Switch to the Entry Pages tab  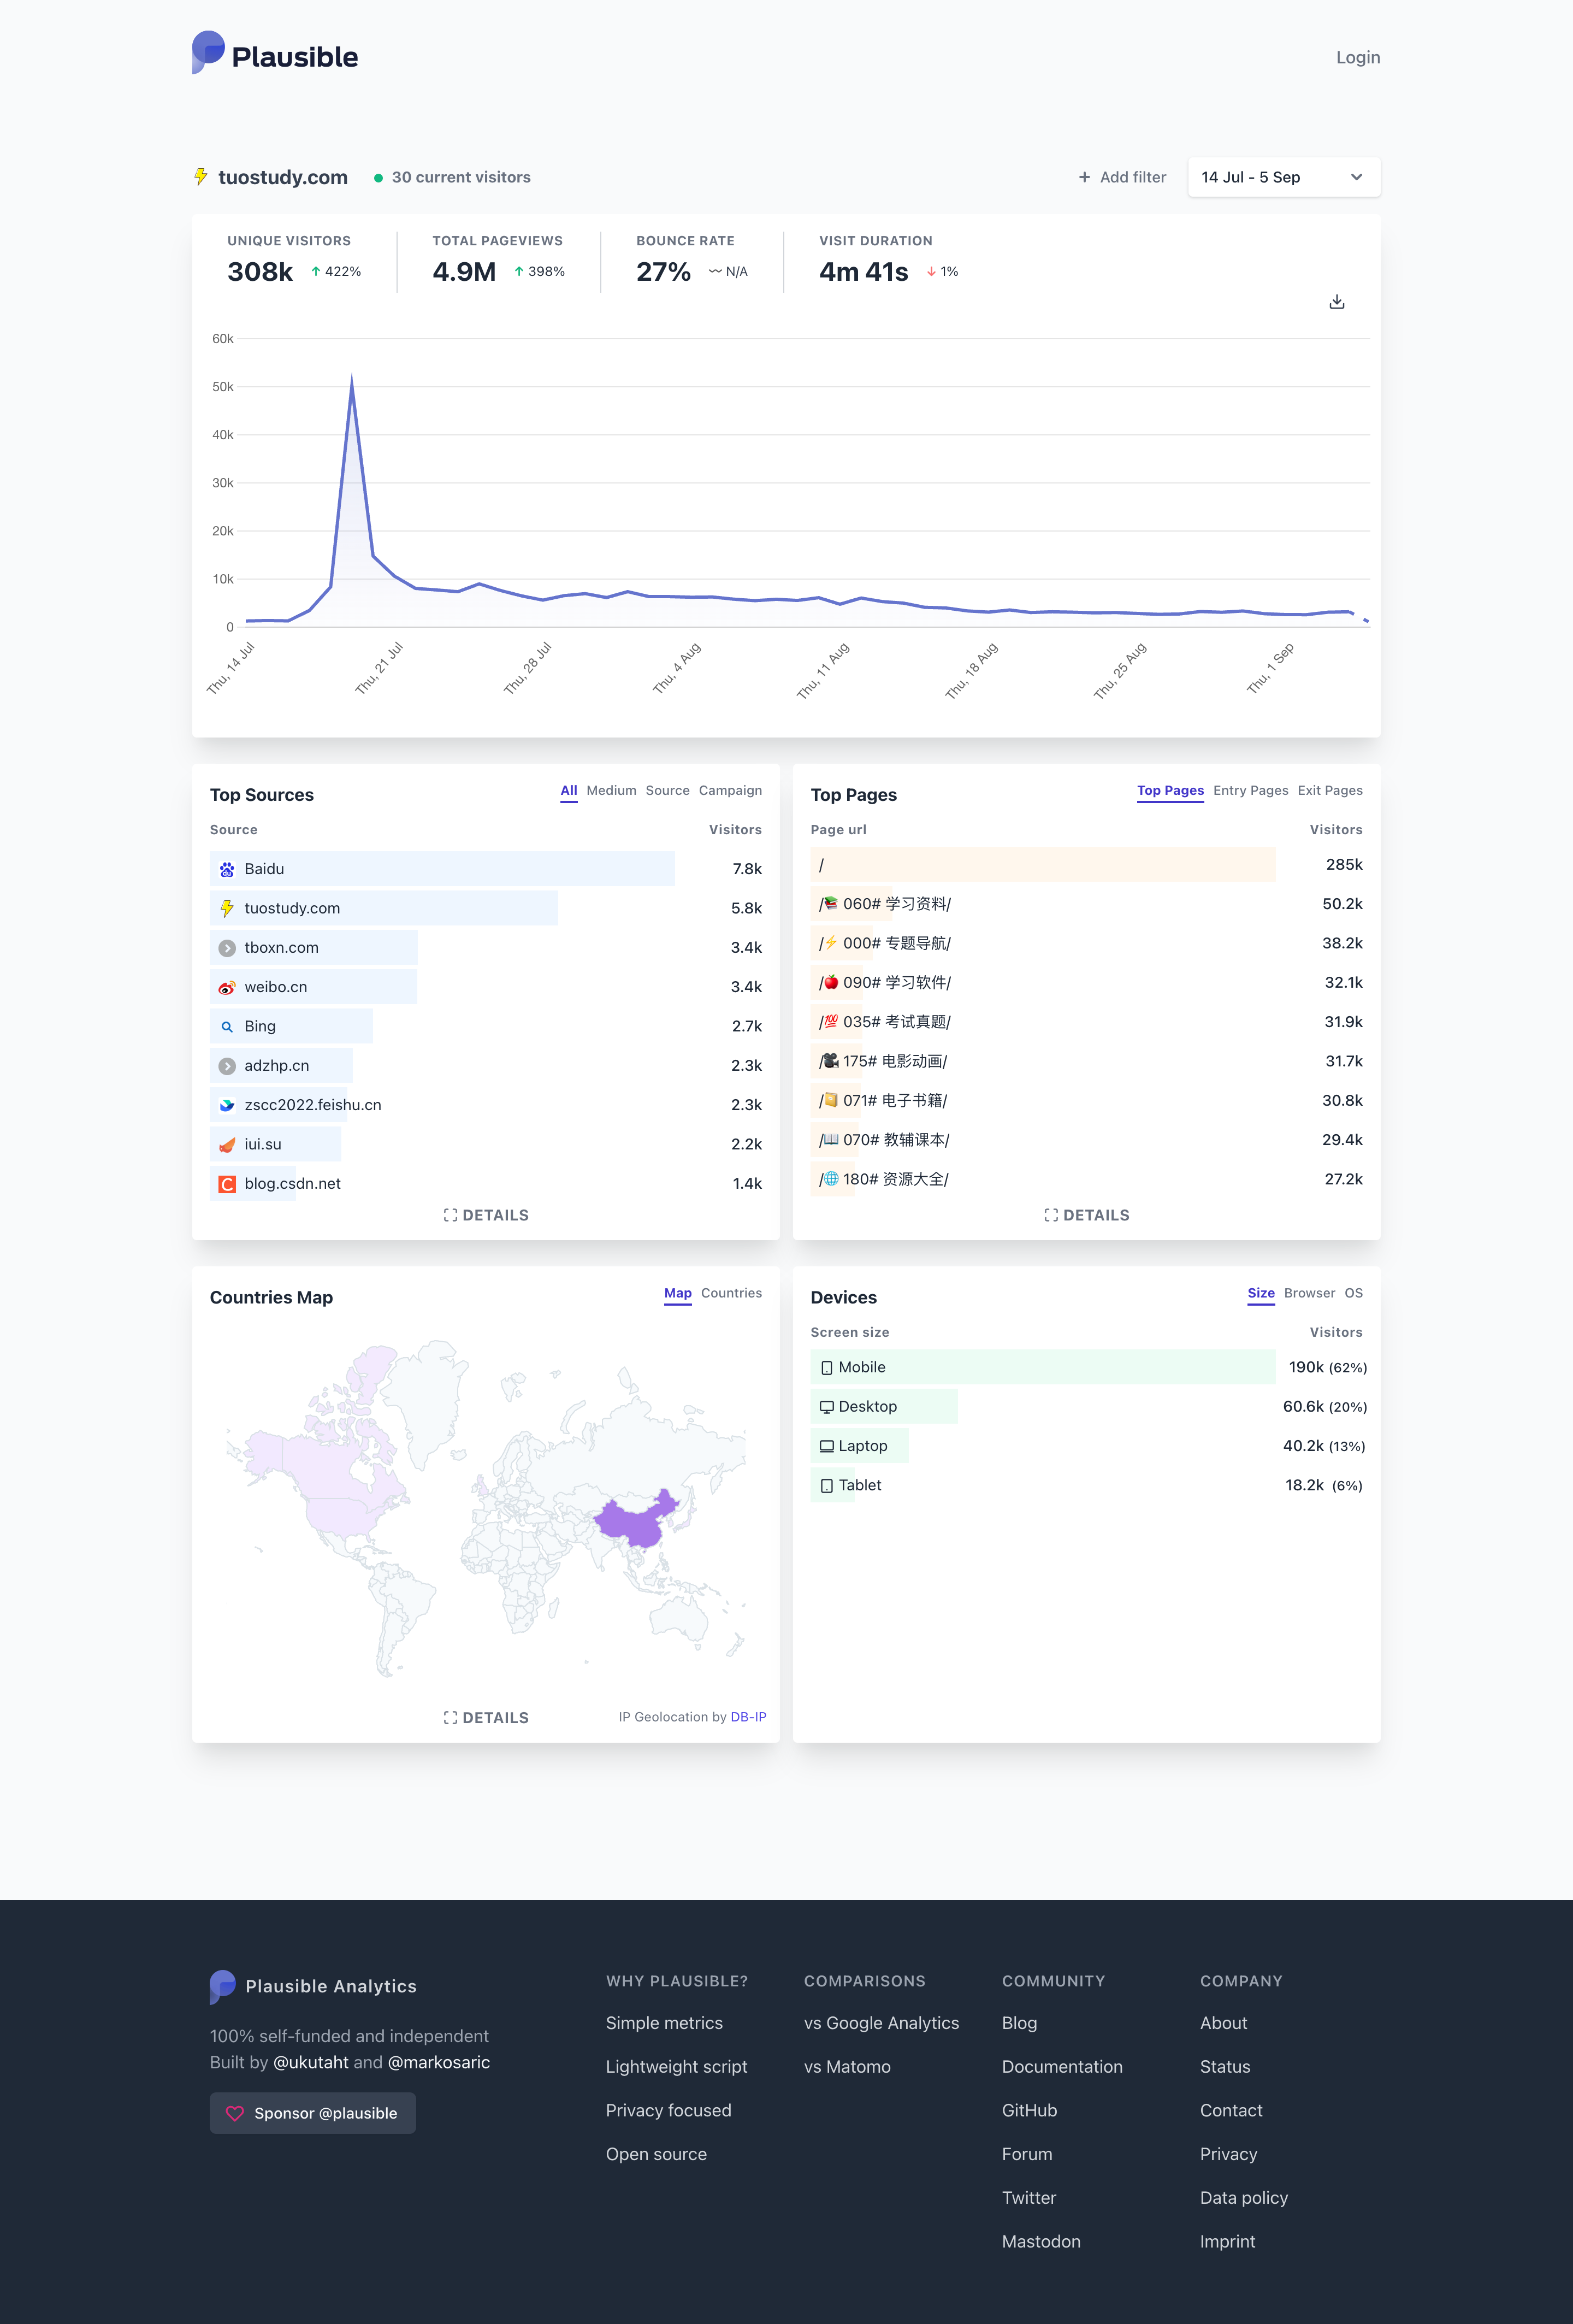click(x=1250, y=790)
